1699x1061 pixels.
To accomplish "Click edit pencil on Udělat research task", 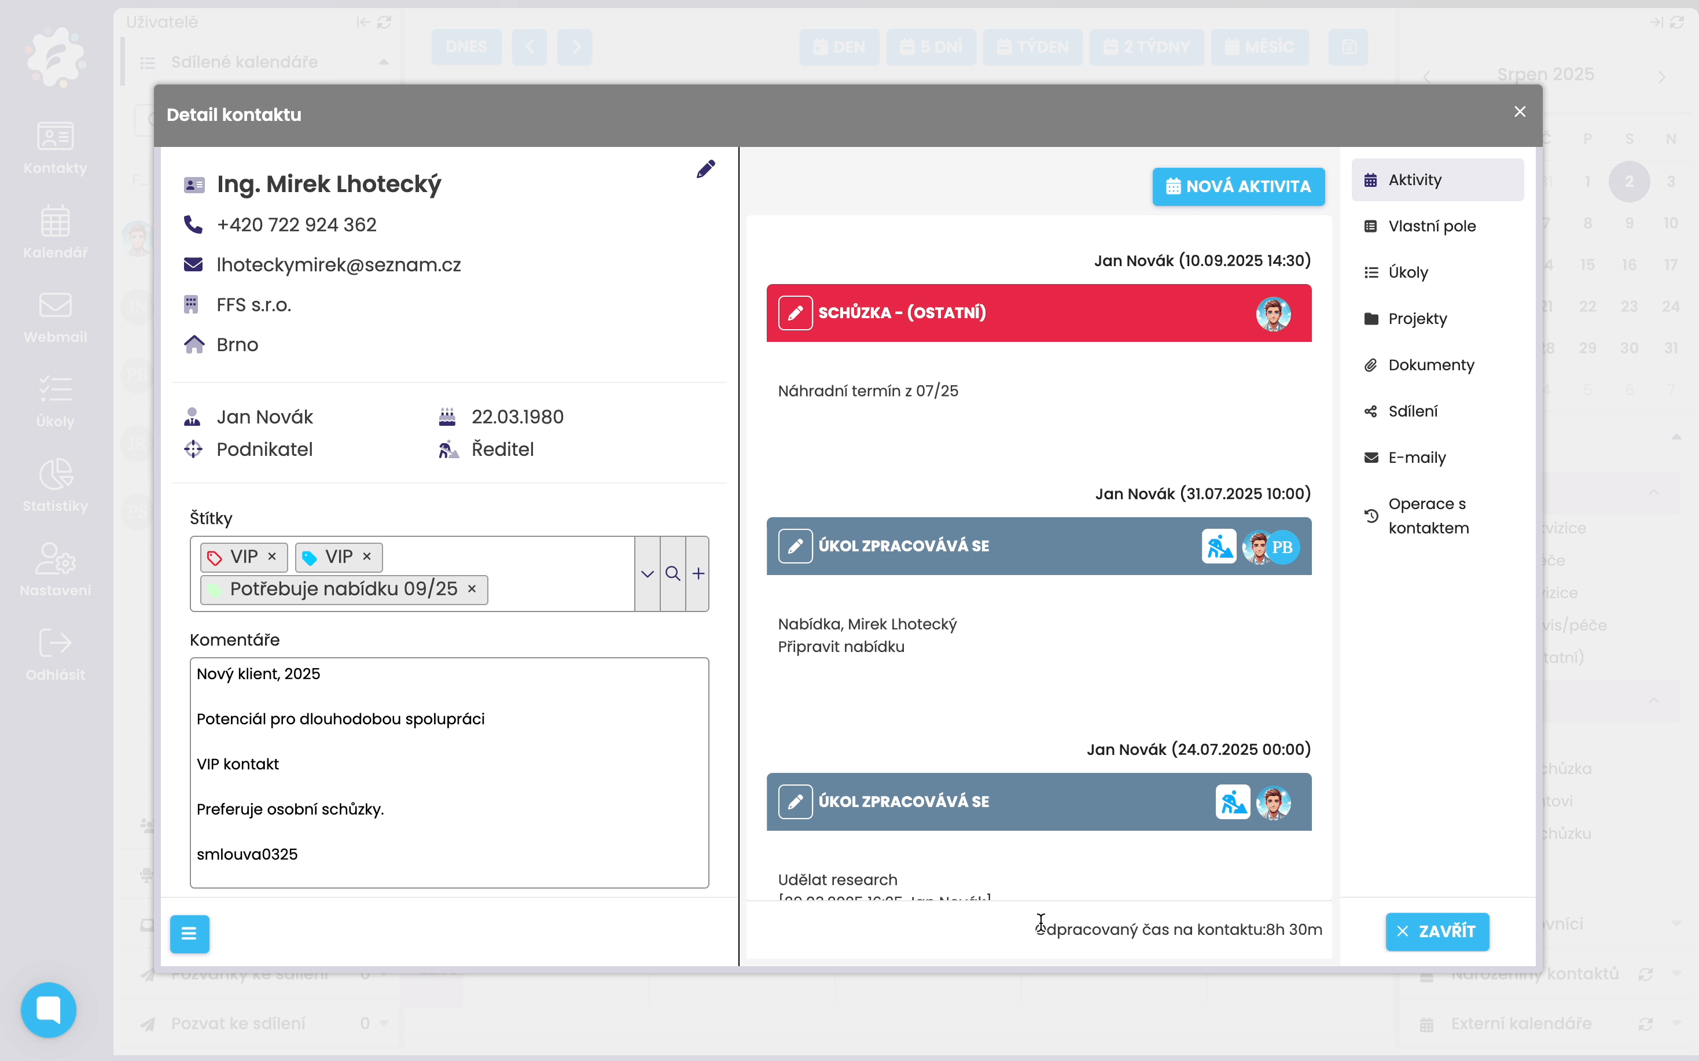I will [795, 801].
